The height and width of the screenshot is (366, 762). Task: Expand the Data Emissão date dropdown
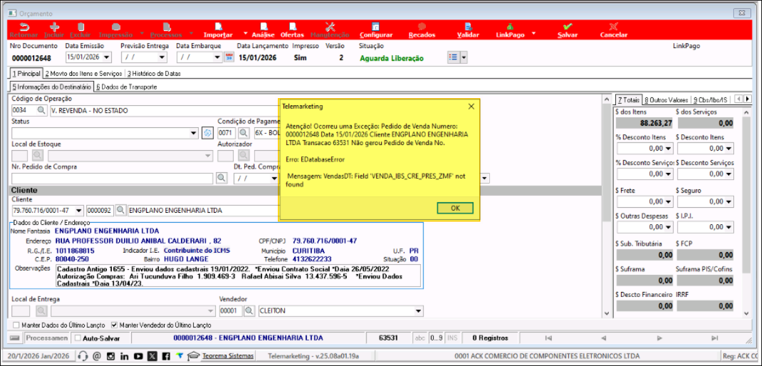(106, 58)
